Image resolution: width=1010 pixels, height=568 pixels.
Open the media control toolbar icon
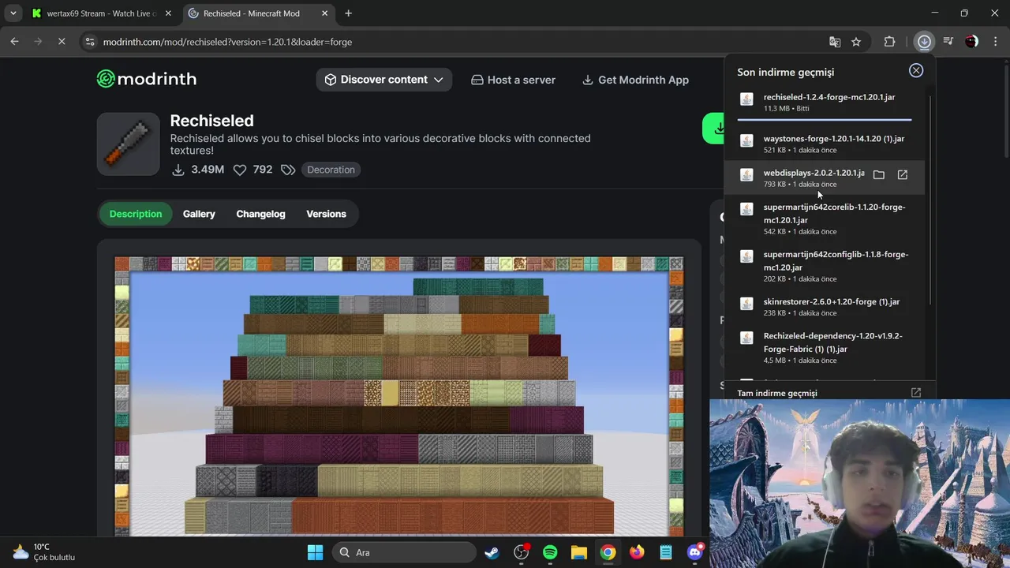[948, 42]
